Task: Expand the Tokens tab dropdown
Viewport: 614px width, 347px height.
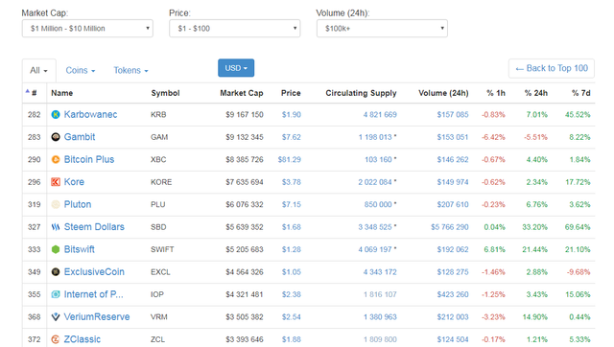Action: [130, 70]
